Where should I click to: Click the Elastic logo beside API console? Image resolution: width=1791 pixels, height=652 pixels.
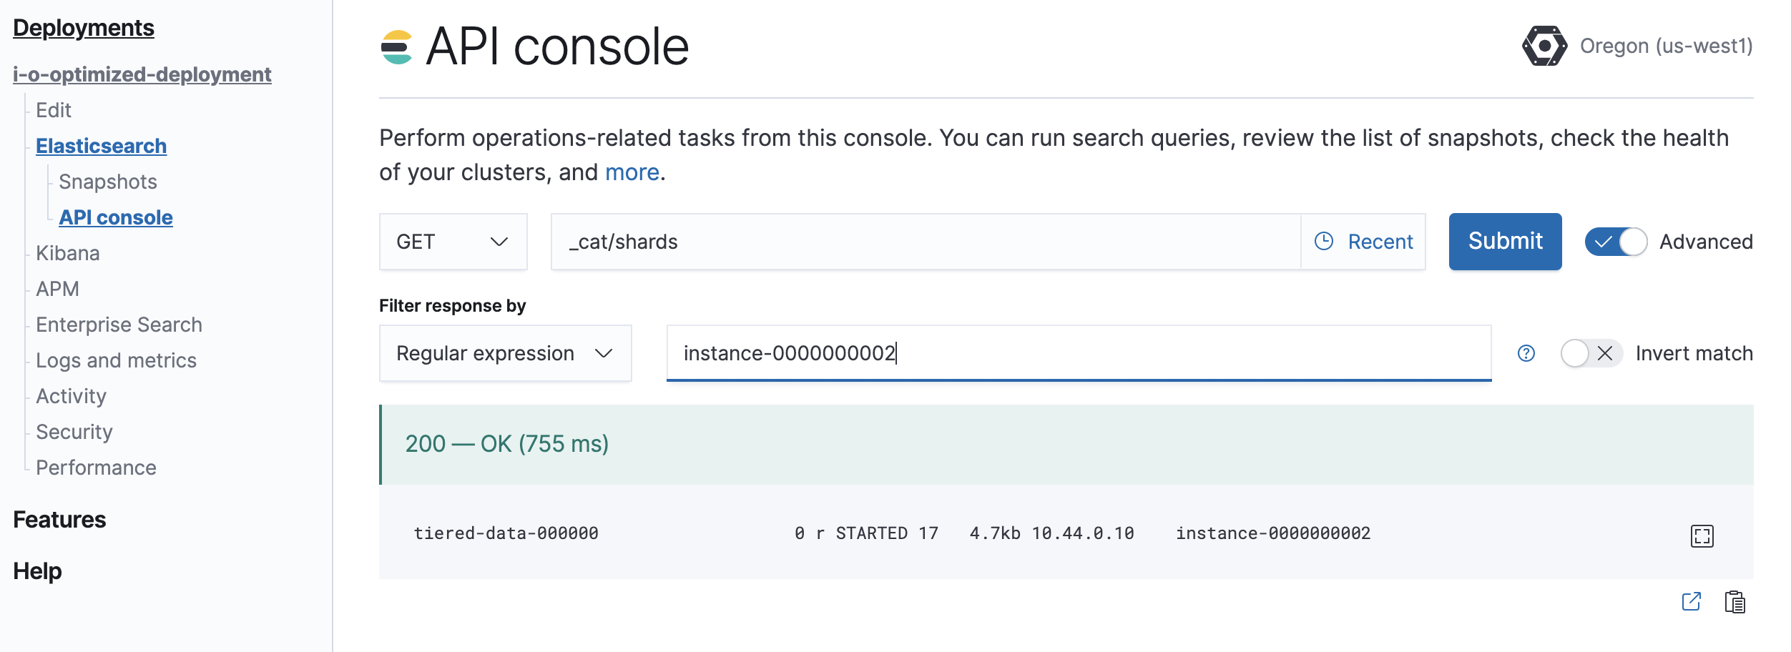(x=396, y=47)
